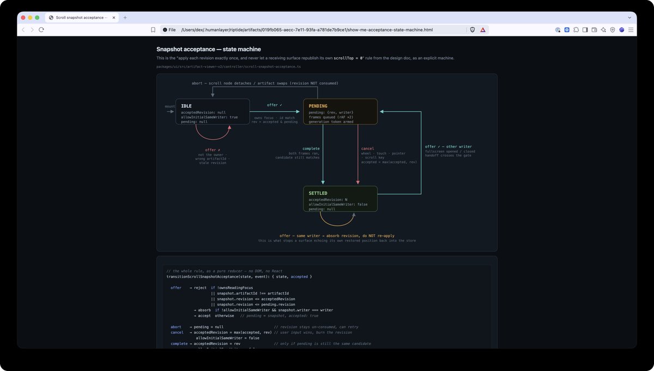Click the browser back arrow
Image resolution: width=654 pixels, height=371 pixels.
coord(23,29)
